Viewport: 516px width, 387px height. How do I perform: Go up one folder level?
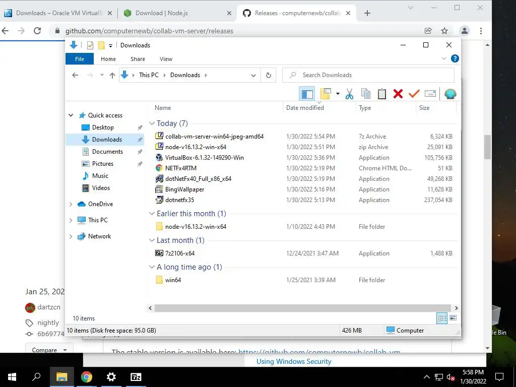(112, 76)
